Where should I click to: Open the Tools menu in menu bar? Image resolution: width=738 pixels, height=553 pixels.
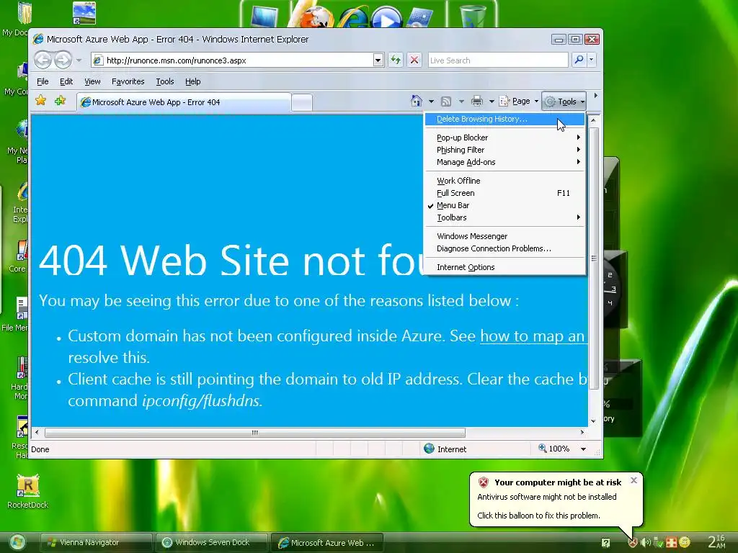point(165,81)
